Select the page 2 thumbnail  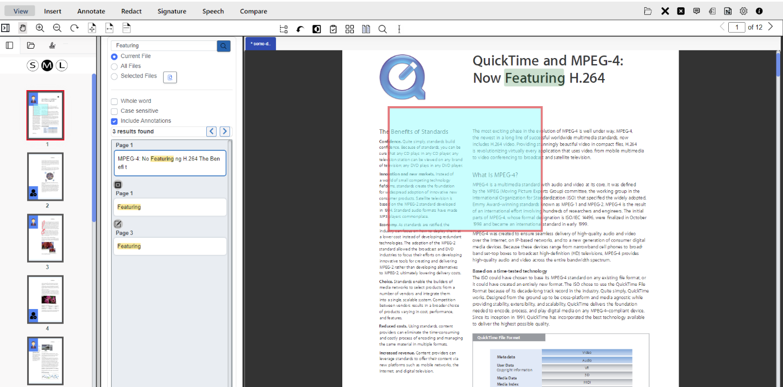[45, 177]
